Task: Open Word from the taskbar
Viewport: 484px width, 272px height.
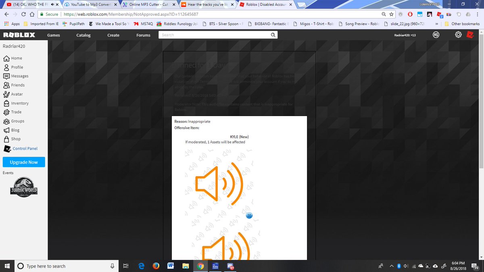Action: (170, 266)
